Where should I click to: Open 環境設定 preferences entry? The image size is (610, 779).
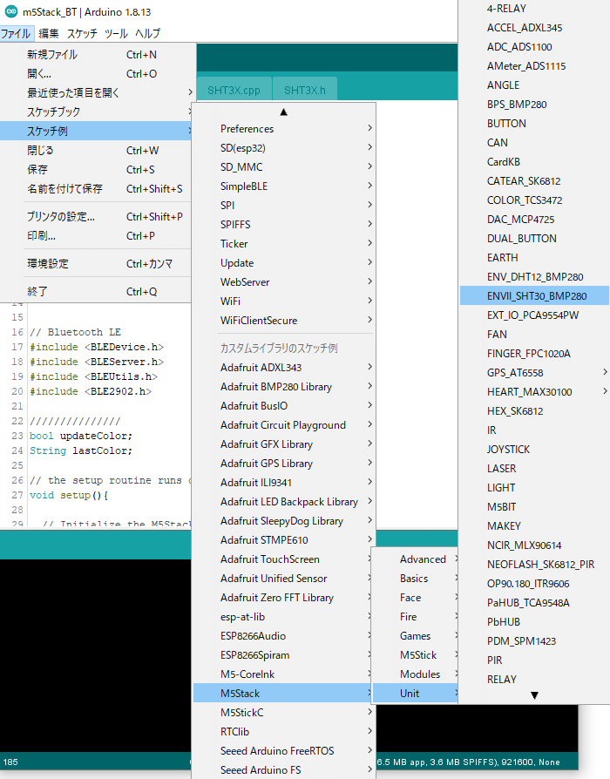95,264
